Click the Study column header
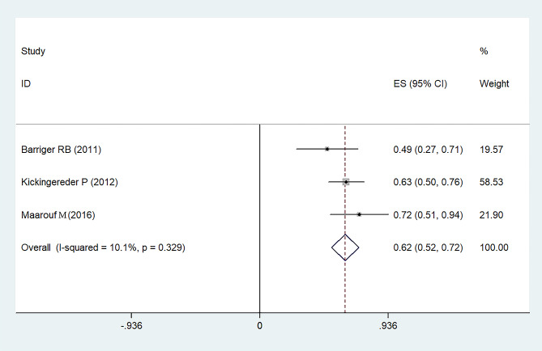 click(x=32, y=52)
